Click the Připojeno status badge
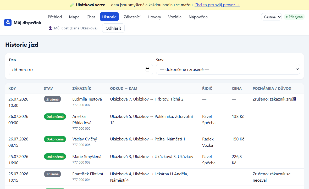309x189 pixels. pyautogui.click(x=294, y=17)
